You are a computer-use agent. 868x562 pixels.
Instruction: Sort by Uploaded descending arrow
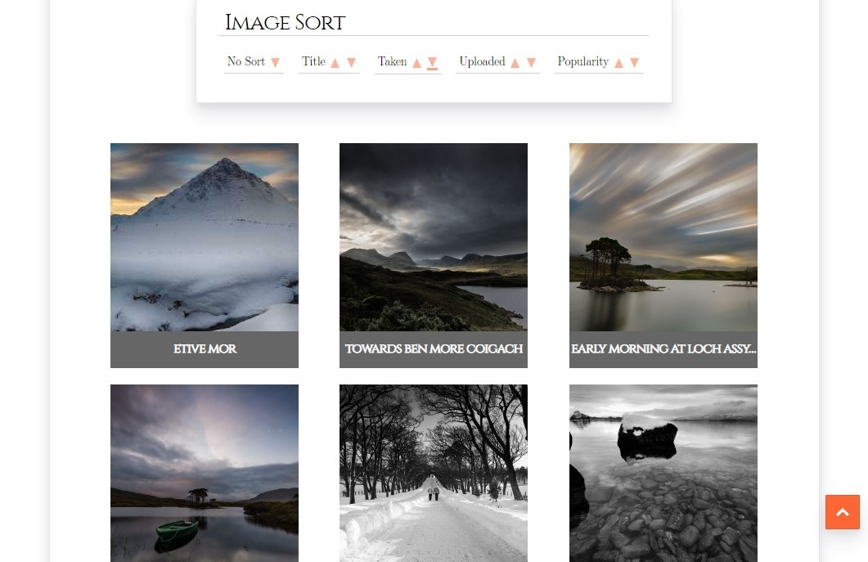pos(531,62)
